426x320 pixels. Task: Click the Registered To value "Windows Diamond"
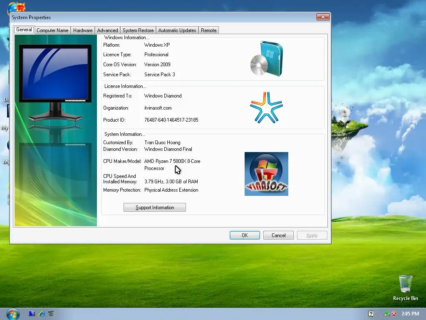click(x=163, y=96)
